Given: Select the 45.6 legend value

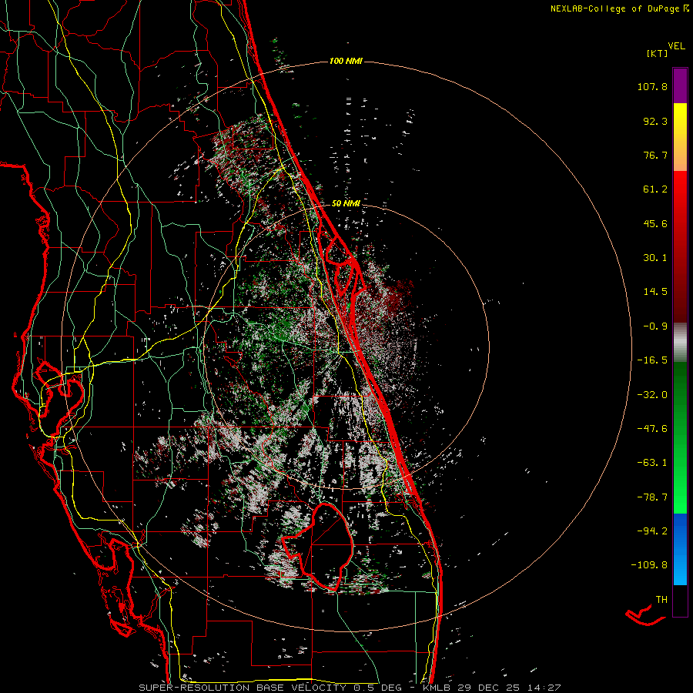Looking at the screenshot, I should tap(655, 223).
